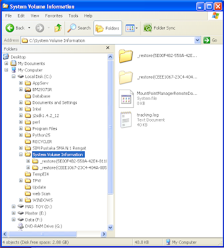Open the View menu
The width and height of the screenshot is (224, 248).
[x=35, y=15]
